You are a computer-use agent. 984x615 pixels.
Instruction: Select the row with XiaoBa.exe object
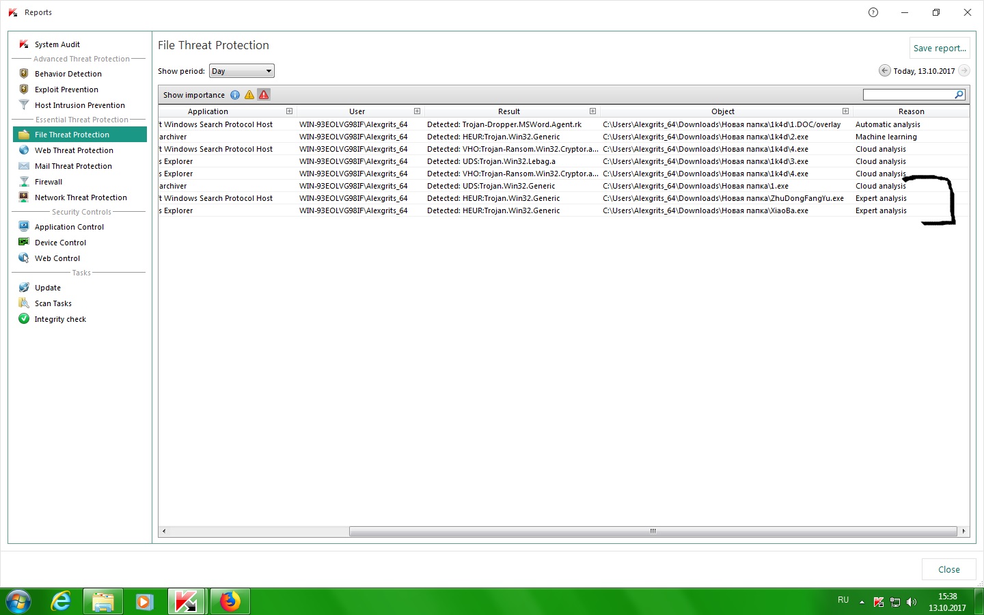click(564, 210)
